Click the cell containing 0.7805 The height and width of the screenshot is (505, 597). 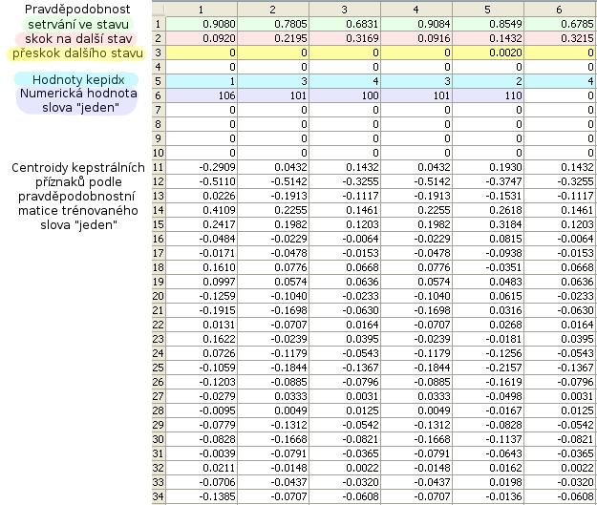[273, 25]
